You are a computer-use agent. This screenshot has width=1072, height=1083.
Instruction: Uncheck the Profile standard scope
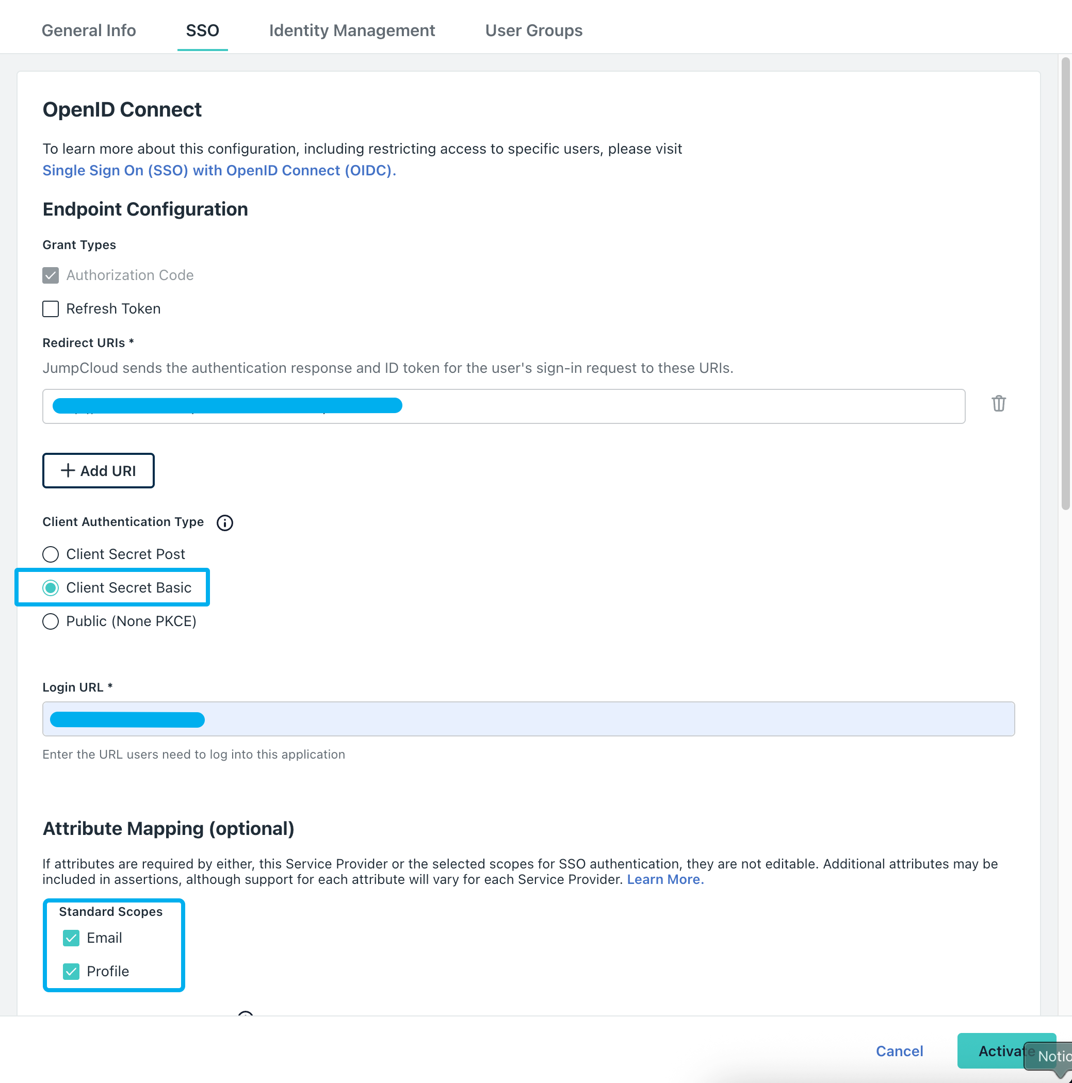pos(71,972)
